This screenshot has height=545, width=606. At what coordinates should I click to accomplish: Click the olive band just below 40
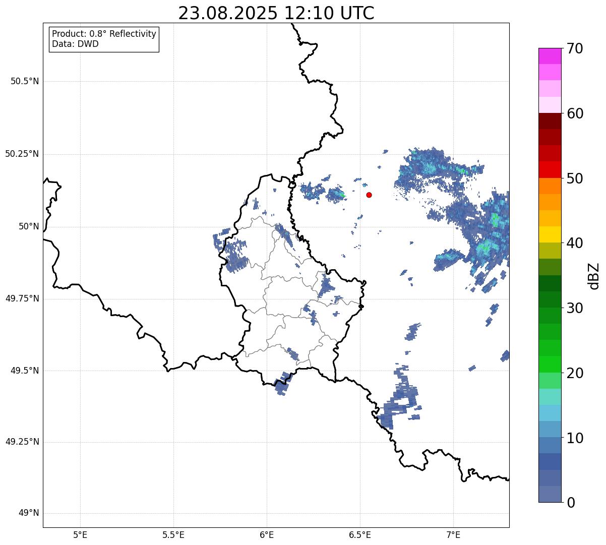550,251
